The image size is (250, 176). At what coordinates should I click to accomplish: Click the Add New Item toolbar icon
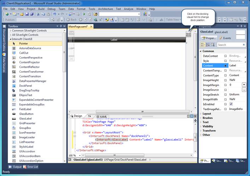click(x=14, y=14)
